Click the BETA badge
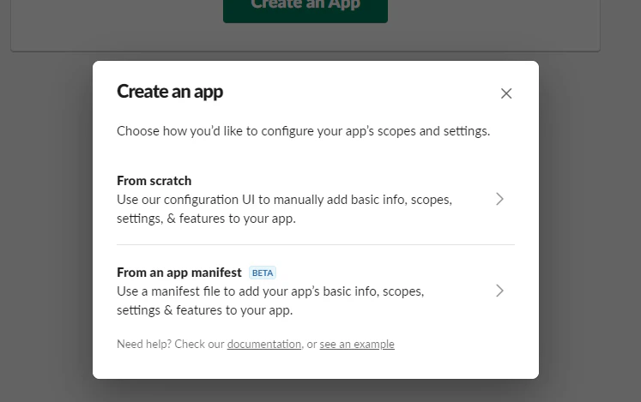 [263, 273]
